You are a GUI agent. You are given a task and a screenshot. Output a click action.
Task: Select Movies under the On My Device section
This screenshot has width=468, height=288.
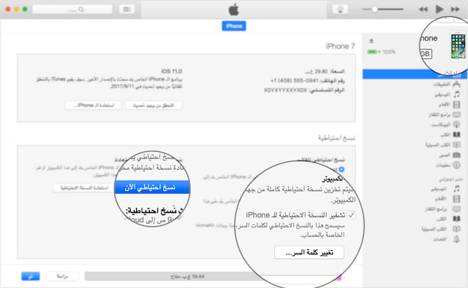pos(448,198)
